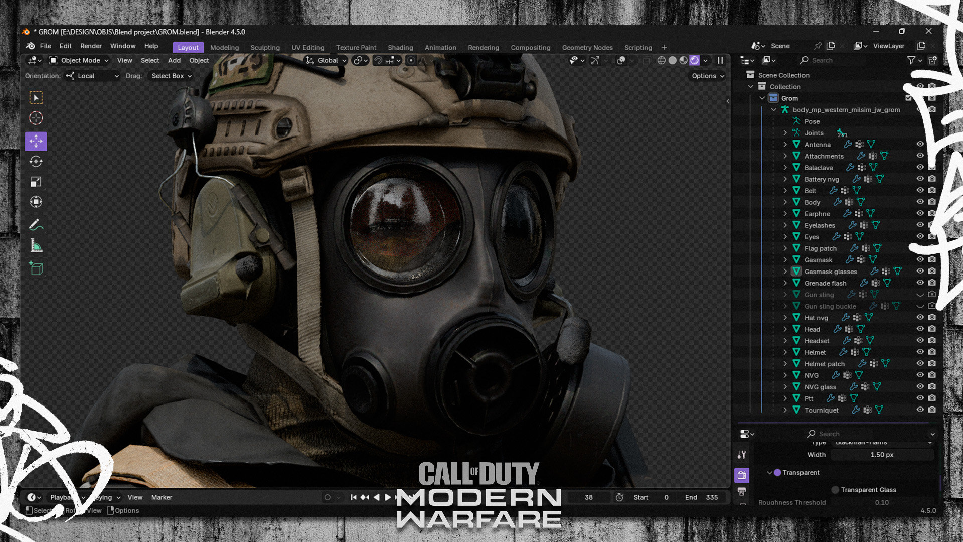Switch to material preview shading
The width and height of the screenshot is (963, 542).
[684, 60]
